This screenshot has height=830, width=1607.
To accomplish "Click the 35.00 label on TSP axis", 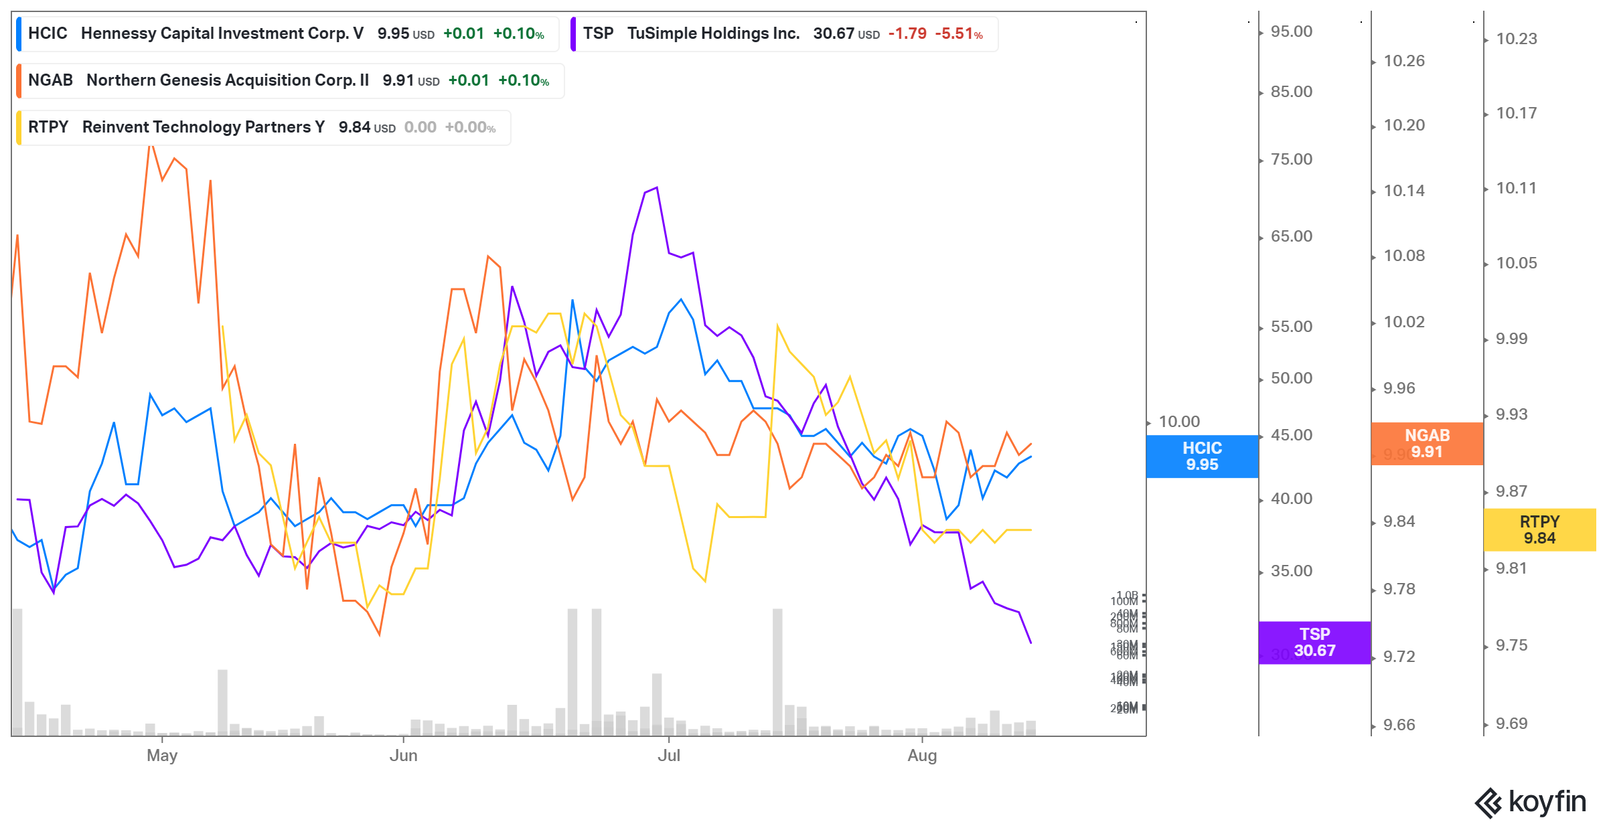I will coord(1292,571).
